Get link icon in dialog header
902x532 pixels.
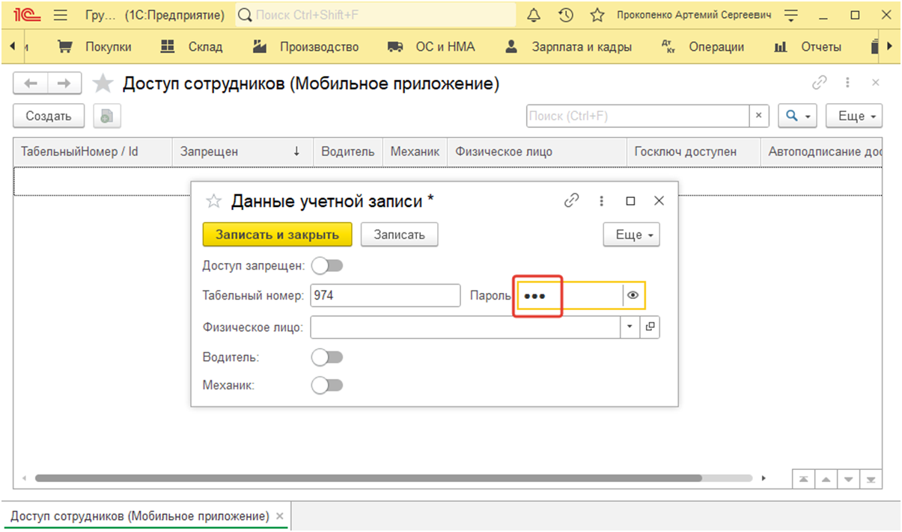[x=572, y=200]
